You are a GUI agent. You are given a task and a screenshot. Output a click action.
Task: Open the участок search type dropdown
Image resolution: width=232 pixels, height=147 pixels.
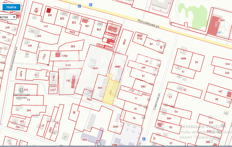point(8,17)
